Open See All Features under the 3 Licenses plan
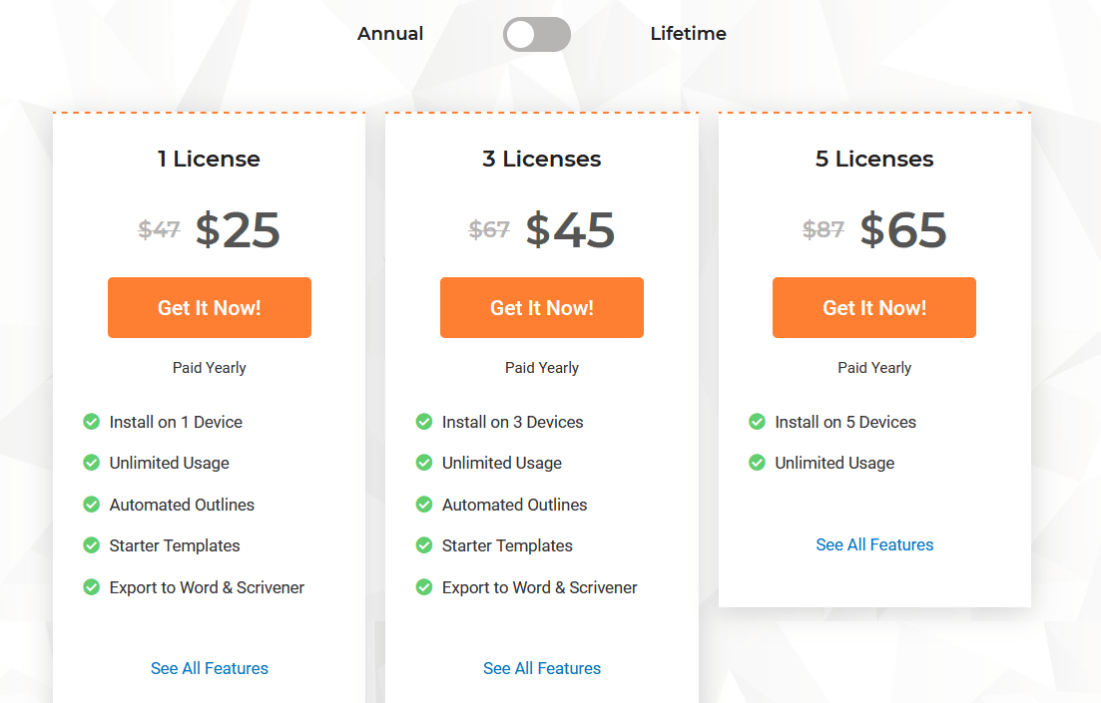The width and height of the screenshot is (1101, 703). coord(542,668)
